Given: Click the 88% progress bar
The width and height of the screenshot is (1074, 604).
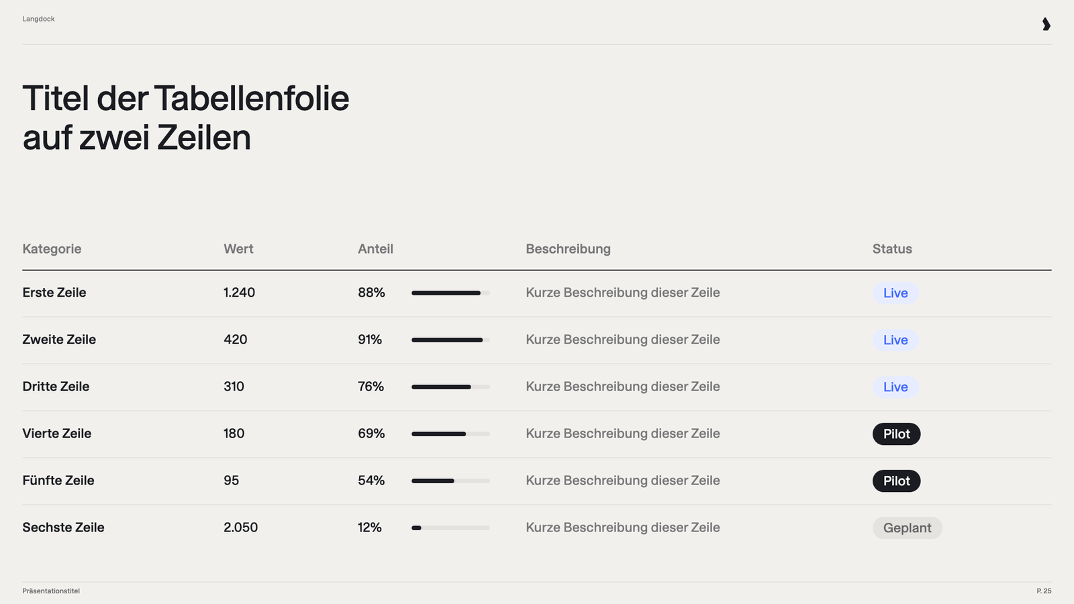Looking at the screenshot, I should pos(450,293).
